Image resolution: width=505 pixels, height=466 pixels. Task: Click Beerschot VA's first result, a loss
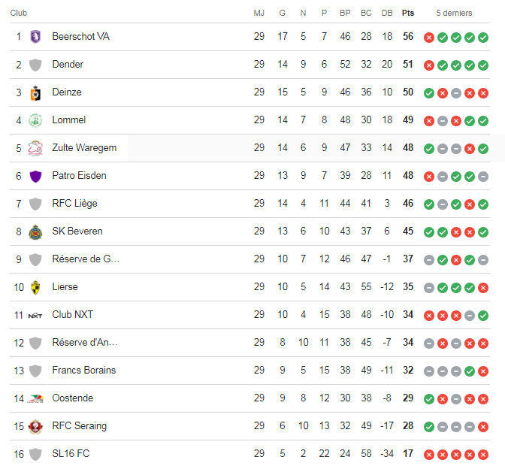(429, 37)
